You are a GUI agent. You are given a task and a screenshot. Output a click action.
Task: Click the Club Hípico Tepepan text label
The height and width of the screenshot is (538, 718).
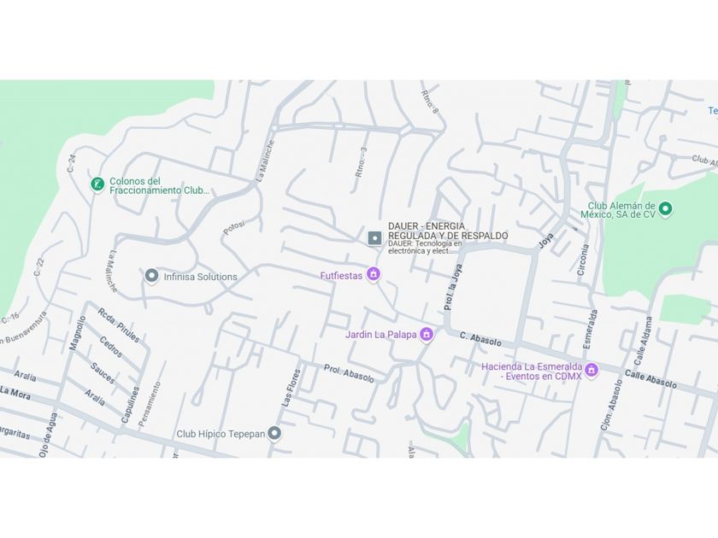[x=221, y=434]
